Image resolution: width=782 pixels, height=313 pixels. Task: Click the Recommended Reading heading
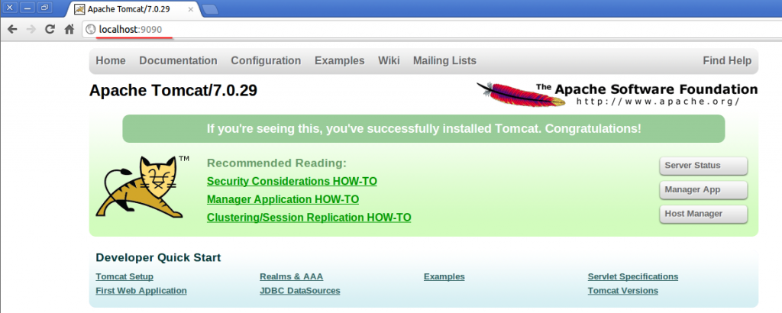(276, 163)
